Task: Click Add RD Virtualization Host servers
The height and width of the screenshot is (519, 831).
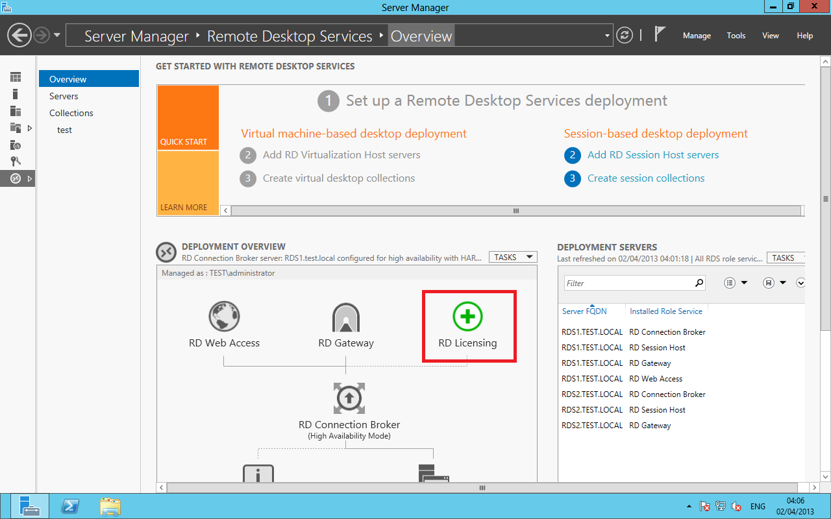Action: [341, 155]
